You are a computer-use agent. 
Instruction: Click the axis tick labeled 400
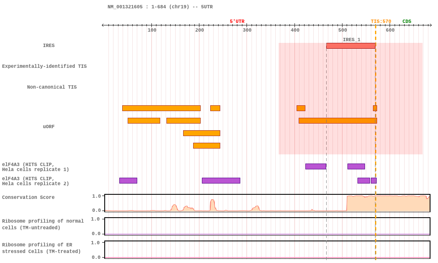(x=295, y=30)
